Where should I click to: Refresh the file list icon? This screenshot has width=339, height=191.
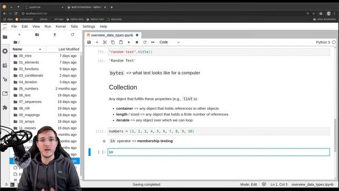pos(73,34)
